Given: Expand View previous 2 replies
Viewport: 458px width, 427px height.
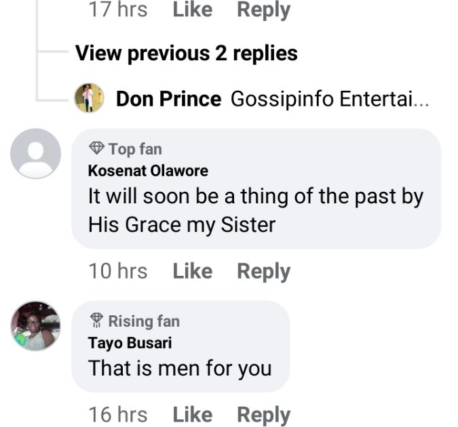Looking at the screenshot, I should point(186,53).
